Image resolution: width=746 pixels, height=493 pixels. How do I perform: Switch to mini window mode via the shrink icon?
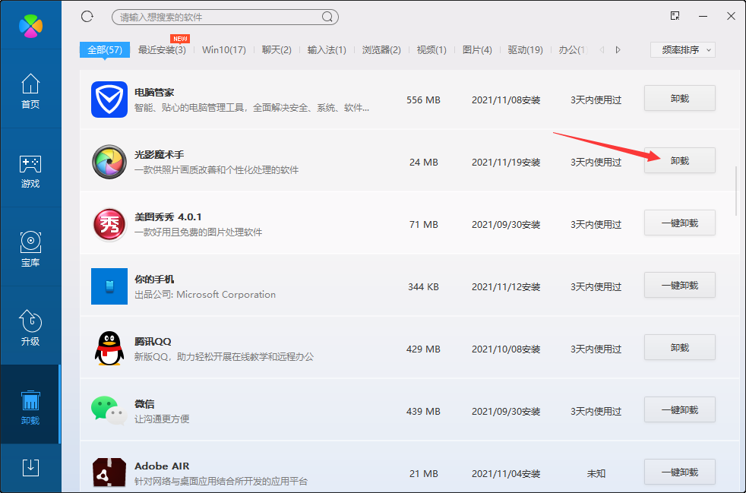click(673, 16)
